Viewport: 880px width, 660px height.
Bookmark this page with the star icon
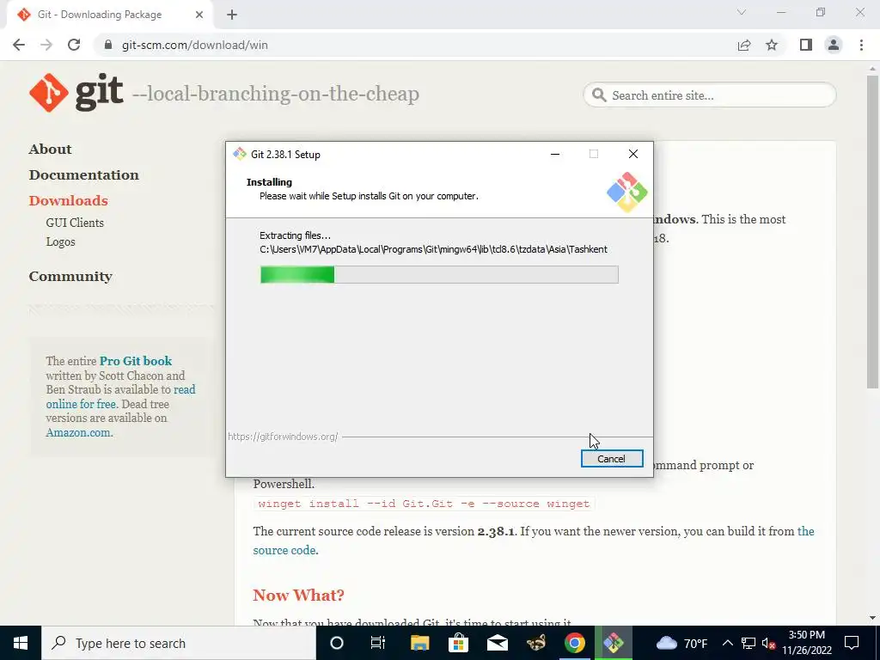[772, 45]
